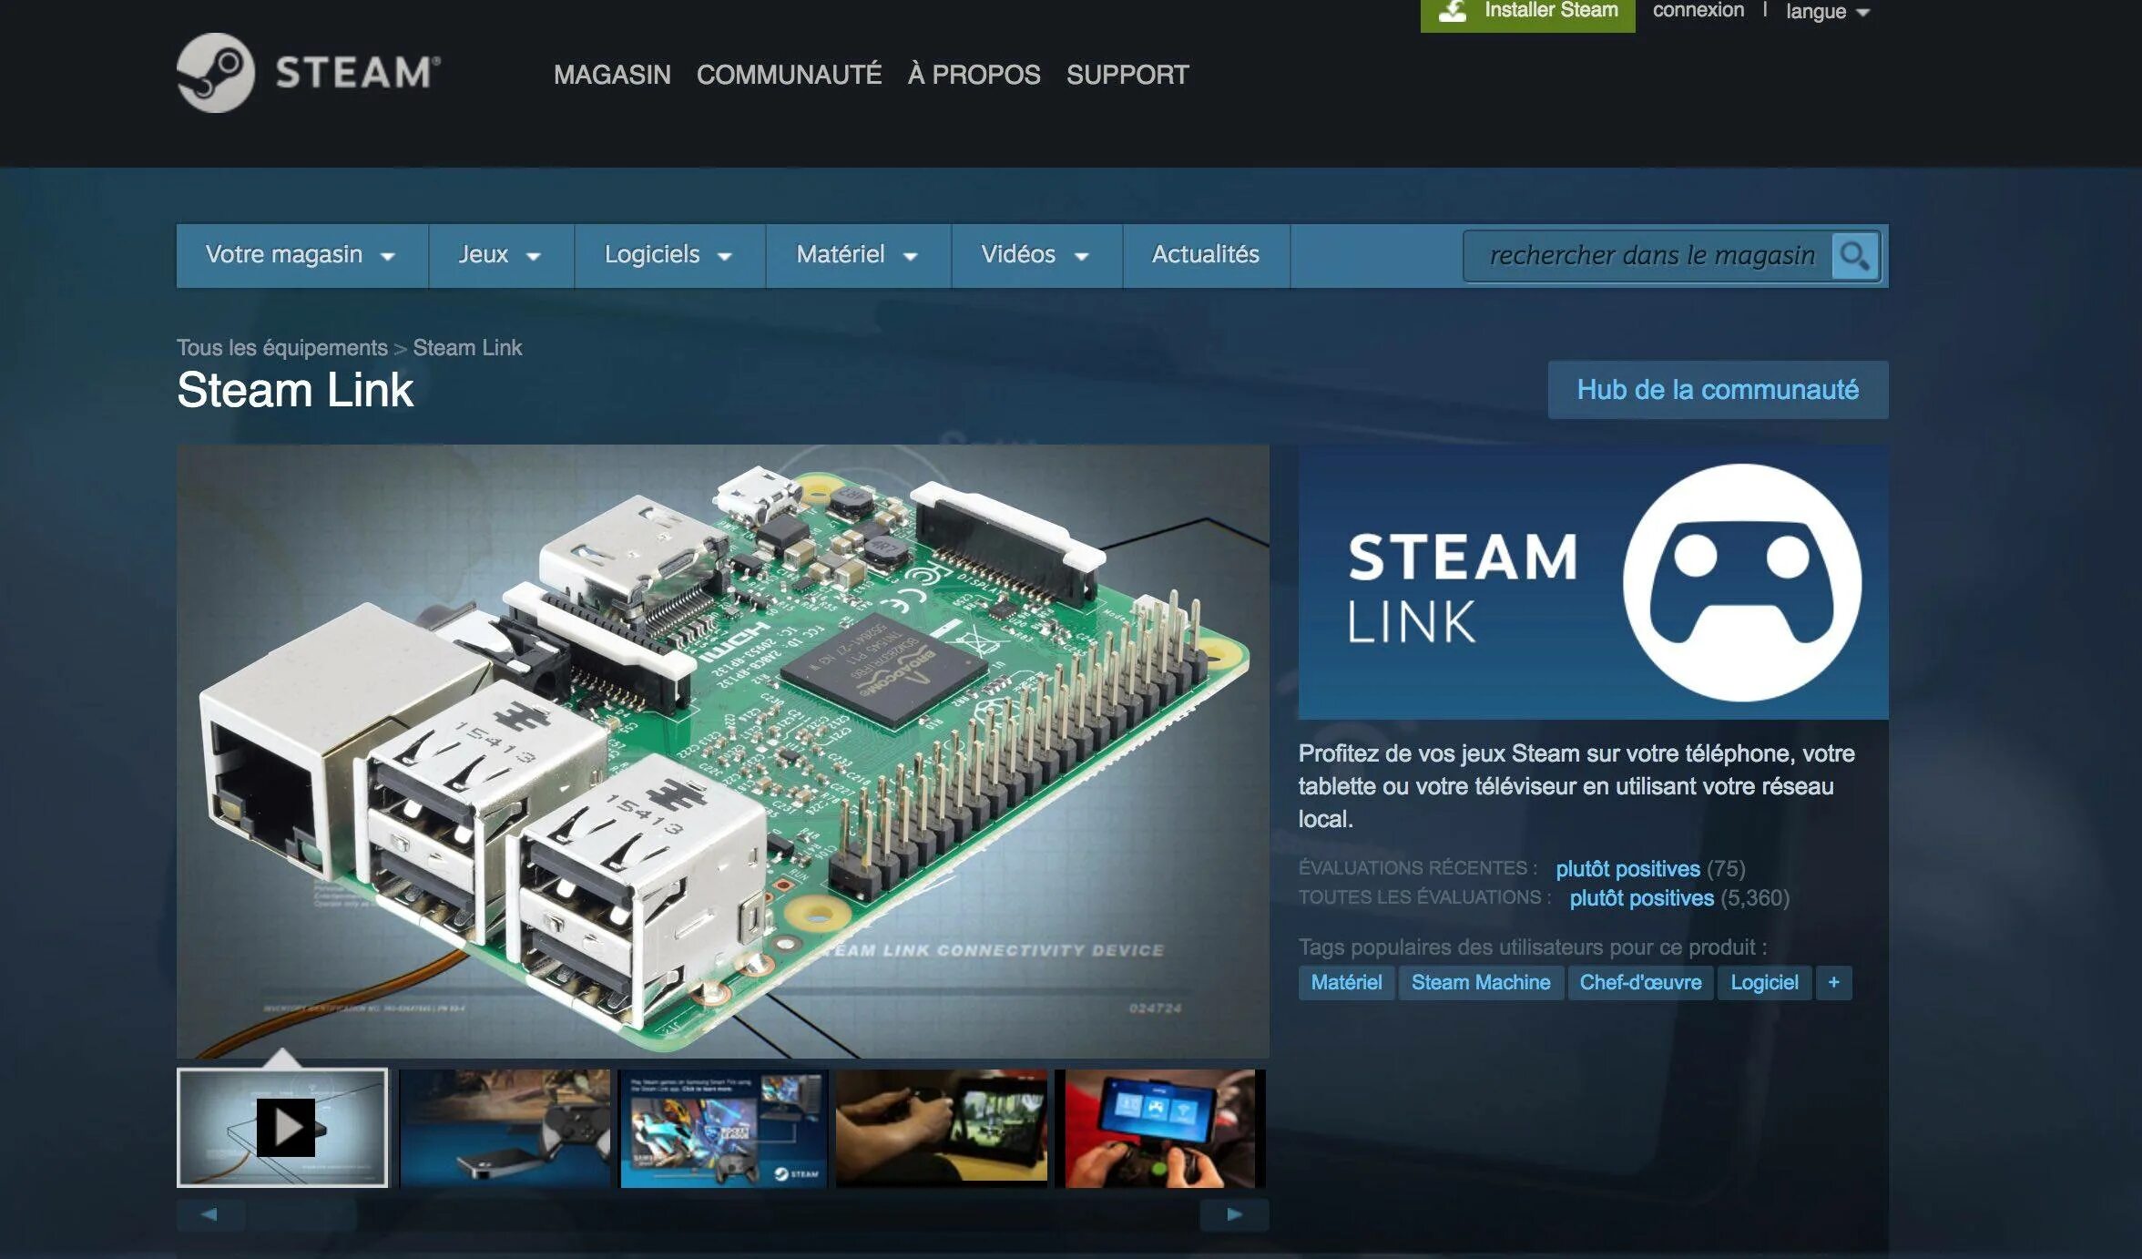Select the phone with controller thumbnail
Viewport: 2142px width, 1259px height.
coord(1159,1128)
